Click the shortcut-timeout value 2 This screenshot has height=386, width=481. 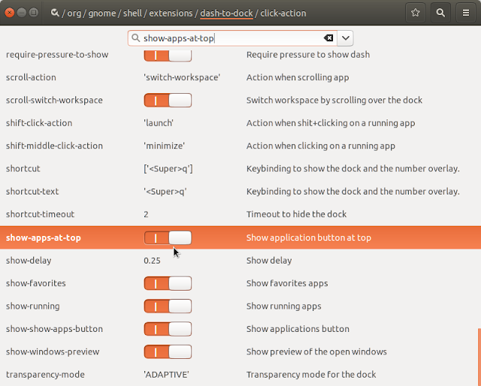[x=146, y=214]
